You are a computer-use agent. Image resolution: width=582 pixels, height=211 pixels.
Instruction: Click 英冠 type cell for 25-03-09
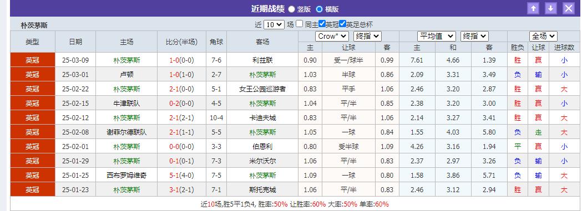tap(33, 60)
